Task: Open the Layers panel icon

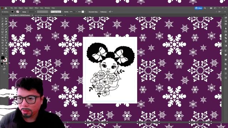Action: coord(226,28)
